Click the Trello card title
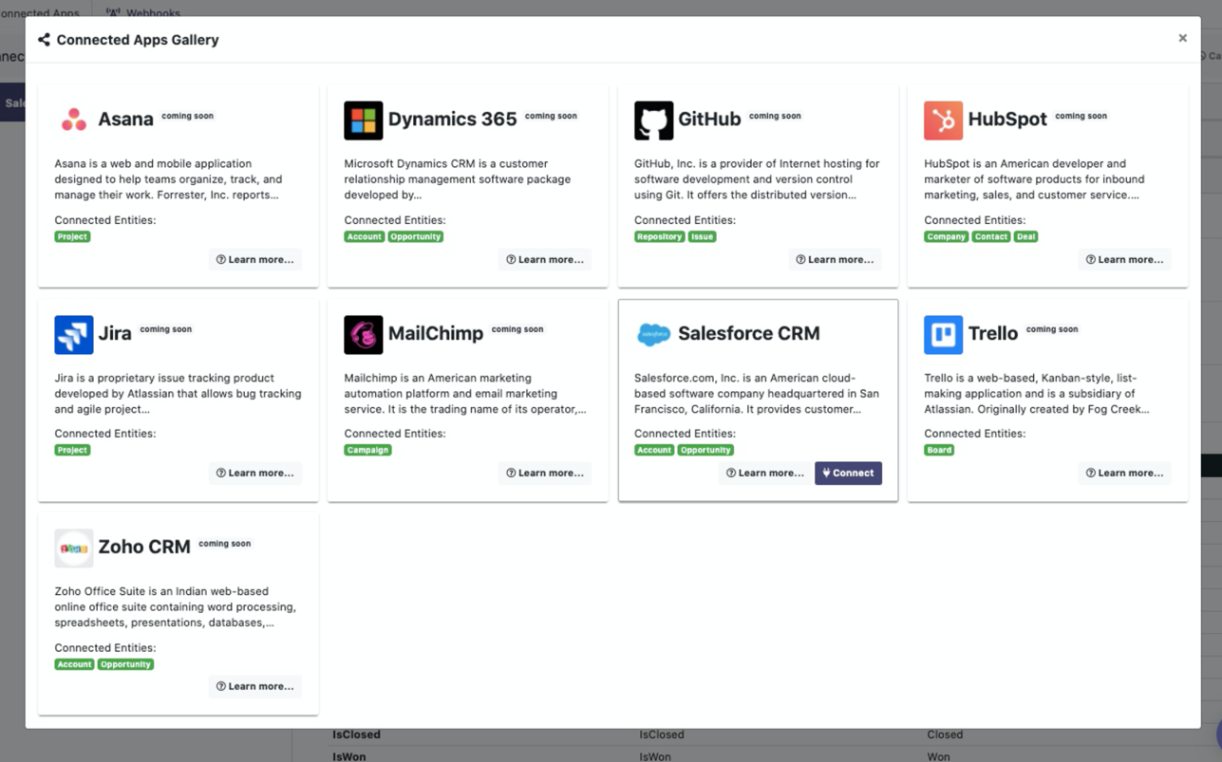The image size is (1222, 762). (x=993, y=333)
